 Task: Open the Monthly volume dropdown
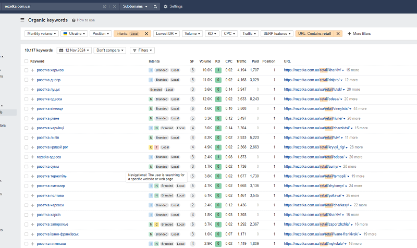42,34
